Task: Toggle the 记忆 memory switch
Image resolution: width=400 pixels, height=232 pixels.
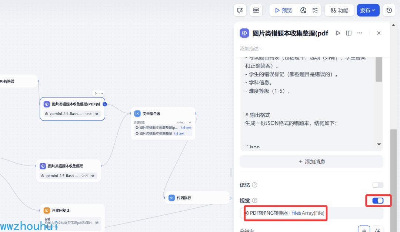Action: tap(378, 185)
